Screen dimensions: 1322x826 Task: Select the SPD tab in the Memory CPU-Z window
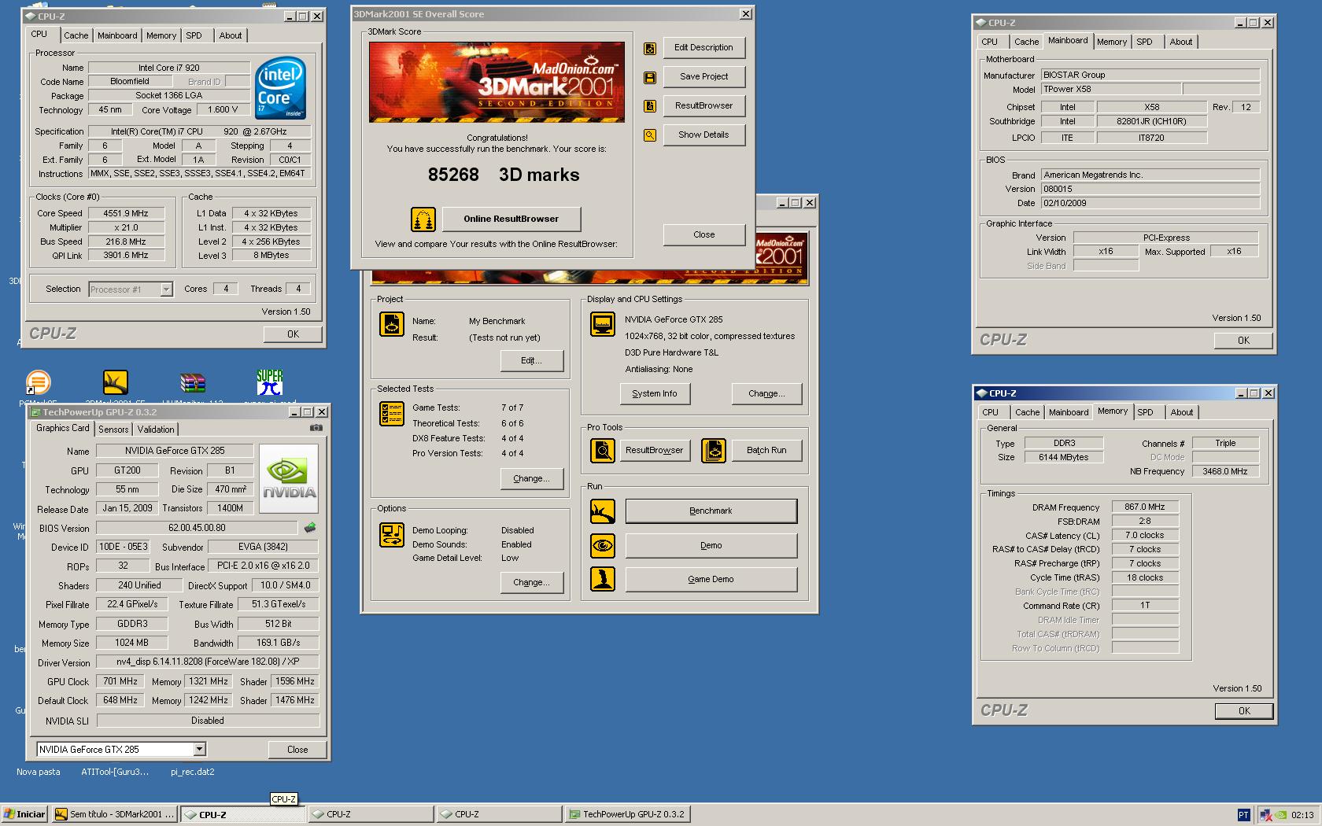click(1146, 412)
